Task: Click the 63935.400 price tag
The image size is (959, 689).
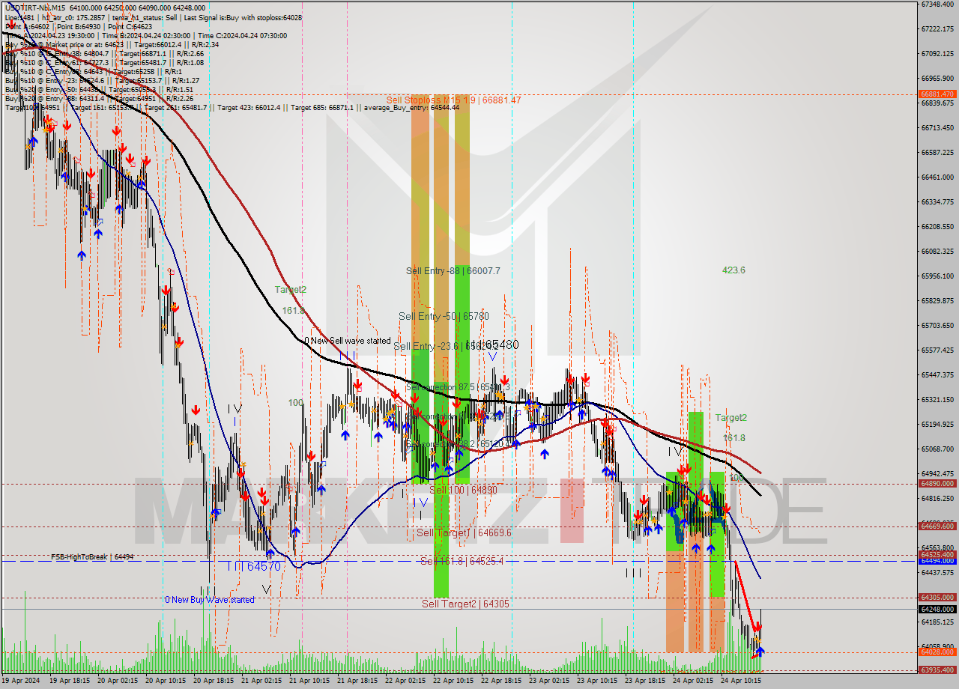Action: (937, 670)
